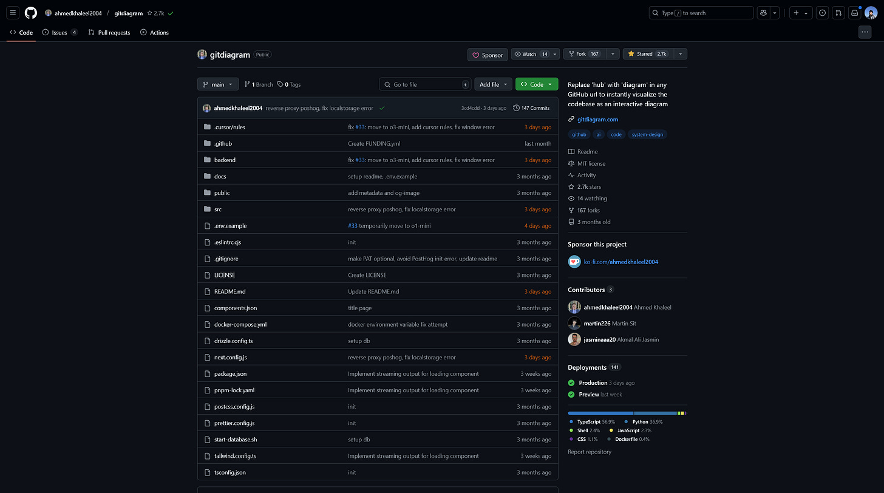884x493 pixels.
Task: Open ahmedkhaleel2004 owner link in breadcrumb
Action: [x=78, y=13]
